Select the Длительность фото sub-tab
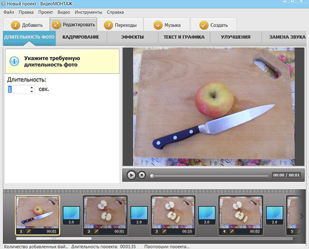The width and height of the screenshot is (309, 249). 29,37
